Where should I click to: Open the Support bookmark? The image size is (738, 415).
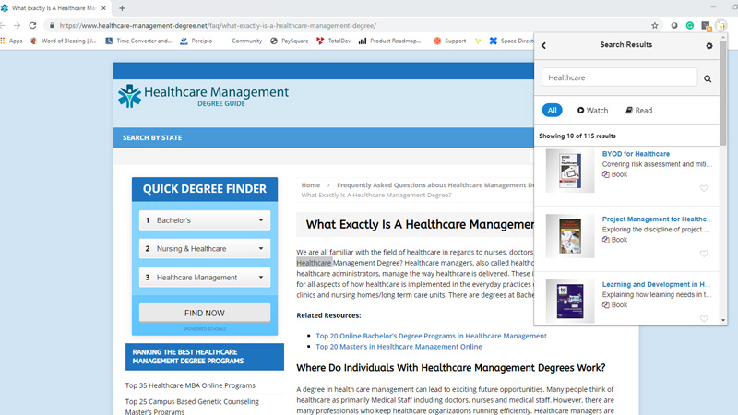click(x=449, y=41)
